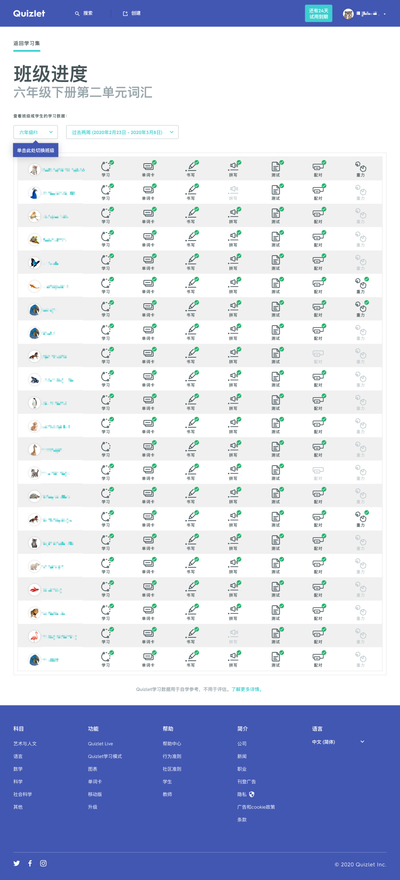Open the 过去两周 date range dropdown
Viewport: 400px width, 880px height.
click(122, 132)
